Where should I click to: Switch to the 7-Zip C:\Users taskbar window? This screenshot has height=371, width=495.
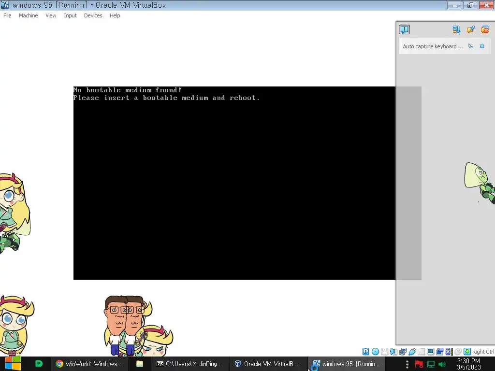pos(189,364)
